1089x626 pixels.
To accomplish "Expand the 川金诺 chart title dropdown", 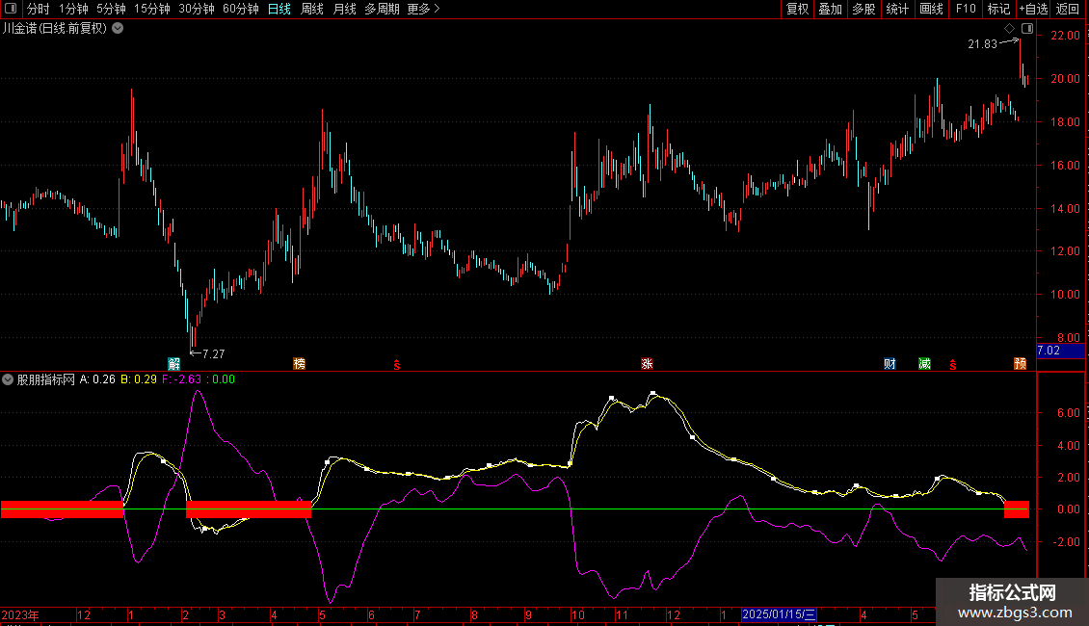I will click(118, 28).
